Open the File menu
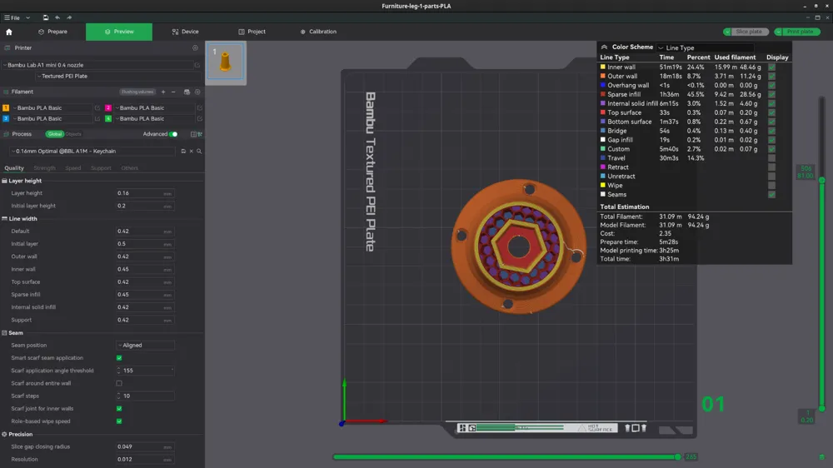833x468 pixels. 12,18
